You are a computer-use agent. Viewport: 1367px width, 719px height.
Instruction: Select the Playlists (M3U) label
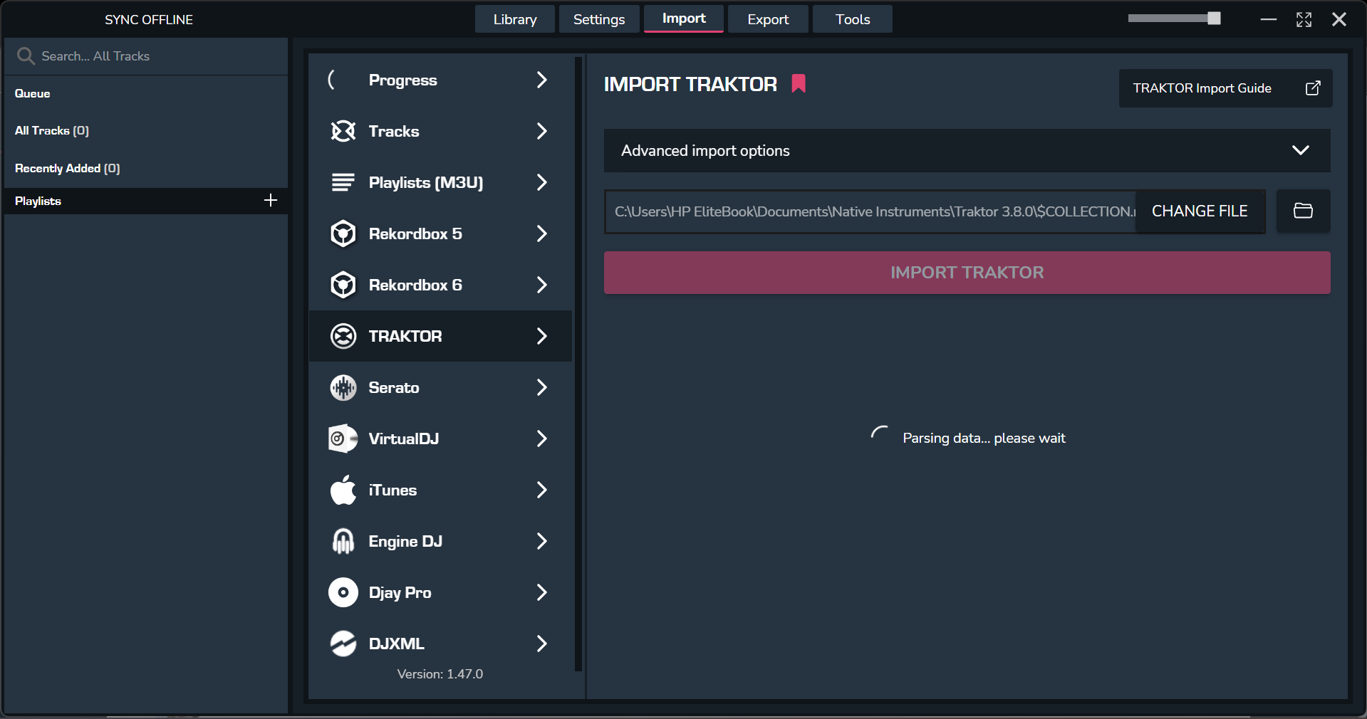click(426, 183)
